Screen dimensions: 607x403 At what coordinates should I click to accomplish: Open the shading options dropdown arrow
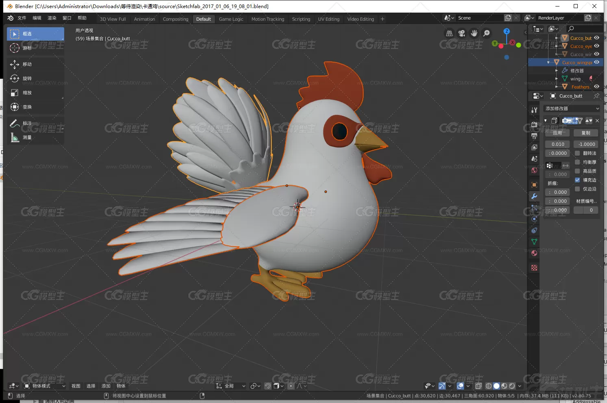(520, 386)
